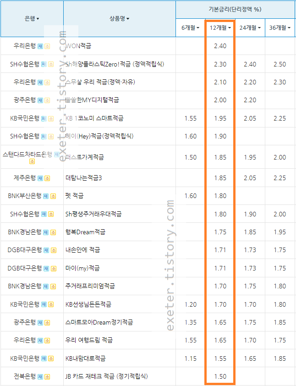Click the 재 badge next to 전북은행
This screenshot has width=296, height=386.
[x=40, y=377]
